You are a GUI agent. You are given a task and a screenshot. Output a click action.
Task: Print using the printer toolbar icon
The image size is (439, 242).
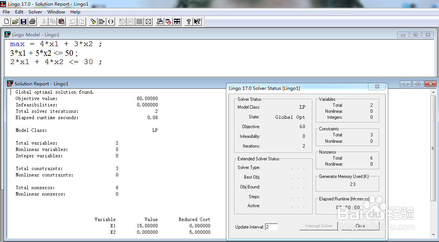[x=32, y=21]
